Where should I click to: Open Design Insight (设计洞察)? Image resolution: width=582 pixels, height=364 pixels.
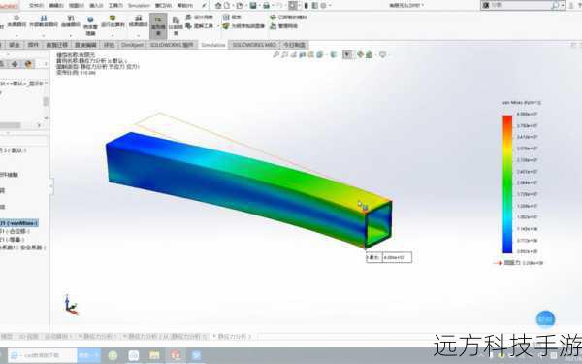(199, 17)
